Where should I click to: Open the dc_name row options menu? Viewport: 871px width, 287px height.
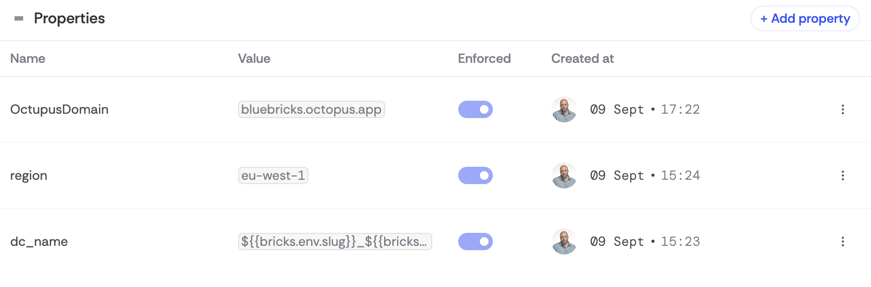pos(842,242)
